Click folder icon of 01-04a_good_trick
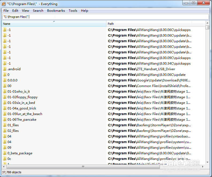212x177 pixels. click(5, 108)
